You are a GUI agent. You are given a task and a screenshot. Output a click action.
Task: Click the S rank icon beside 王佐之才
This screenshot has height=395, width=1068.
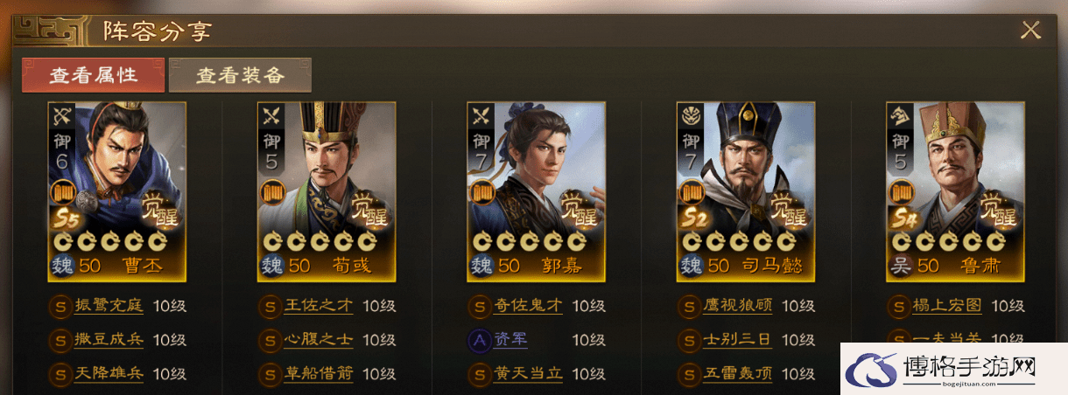click(269, 307)
